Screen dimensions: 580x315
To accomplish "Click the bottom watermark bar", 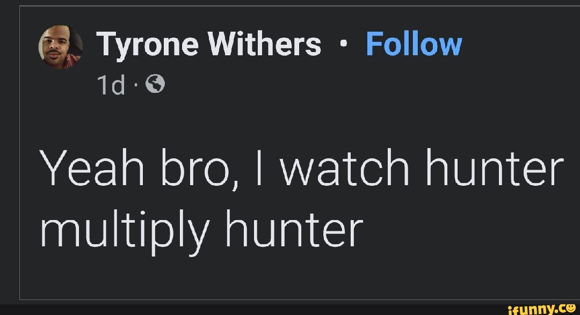I will pyautogui.click(x=290, y=309).
